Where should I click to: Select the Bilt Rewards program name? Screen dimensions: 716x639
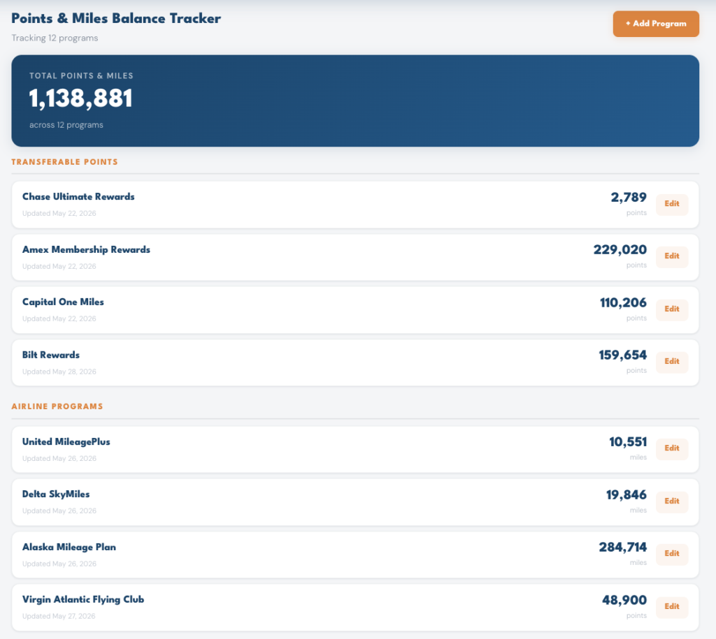[x=50, y=355]
